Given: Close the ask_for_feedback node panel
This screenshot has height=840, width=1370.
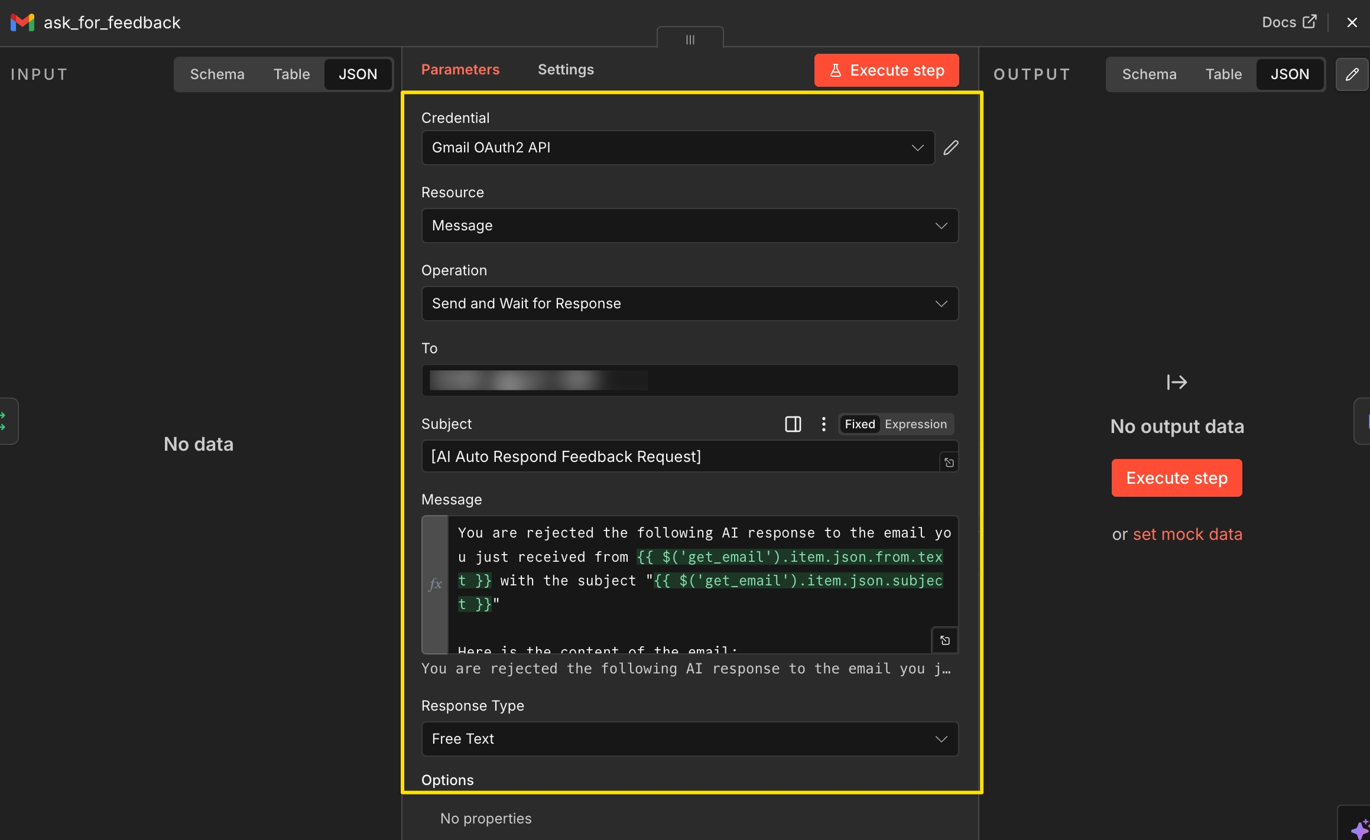Looking at the screenshot, I should [1352, 22].
